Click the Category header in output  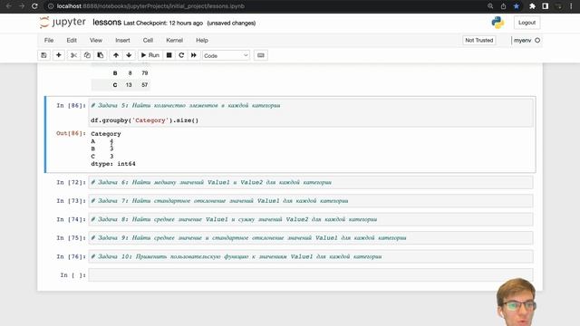(x=106, y=134)
